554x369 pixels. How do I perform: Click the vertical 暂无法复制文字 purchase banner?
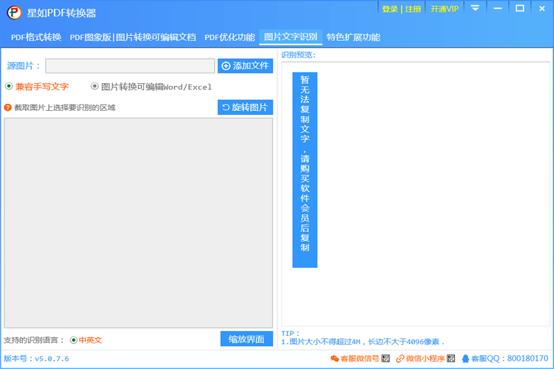(305, 170)
